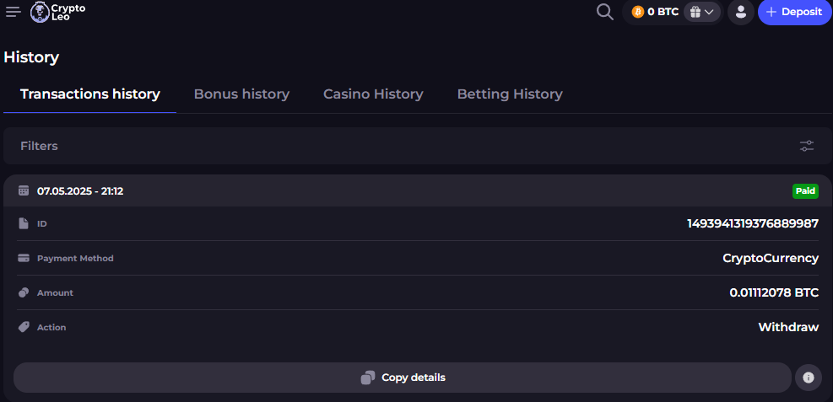Open the search magnifier

point(604,12)
